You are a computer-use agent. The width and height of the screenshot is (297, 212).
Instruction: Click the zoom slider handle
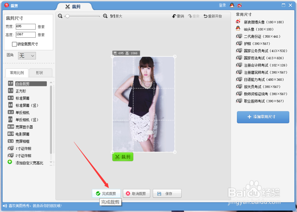point(67,16)
